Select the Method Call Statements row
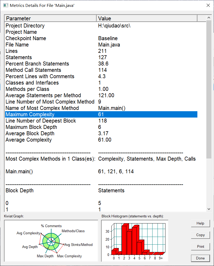Screen dimensions: 214x266 (101, 70)
